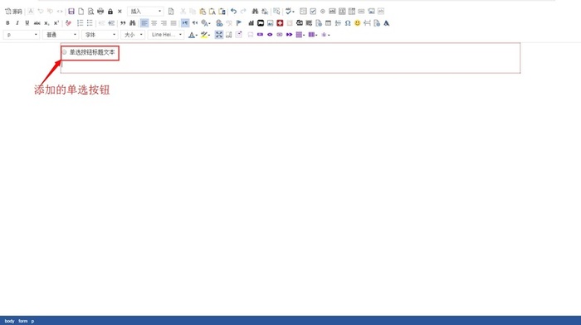Insert special character with Omega icon
The width and height of the screenshot is (581, 325).
click(x=348, y=23)
